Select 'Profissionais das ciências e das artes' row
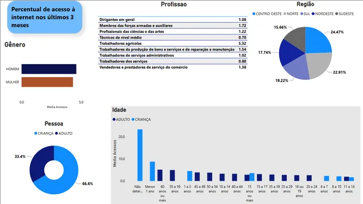Viewport: 363px width, 204px height. point(172,32)
